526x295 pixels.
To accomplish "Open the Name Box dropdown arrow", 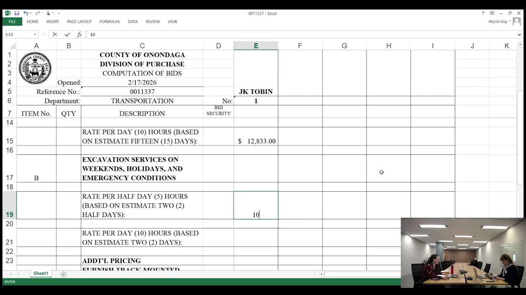I will pyautogui.click(x=35, y=34).
